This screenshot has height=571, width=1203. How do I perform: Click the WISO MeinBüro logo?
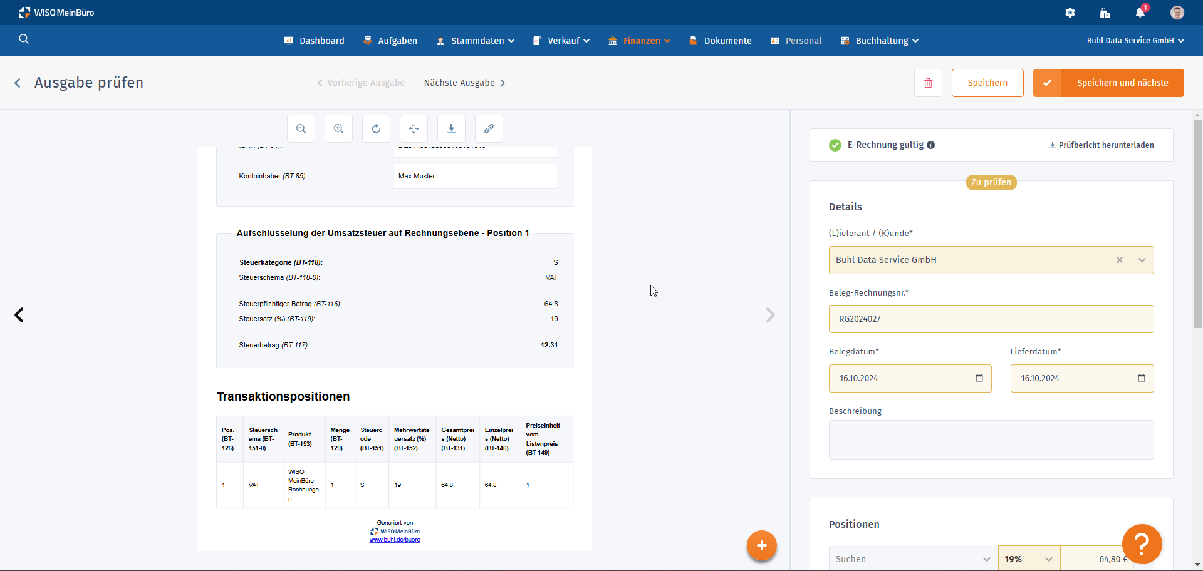[x=56, y=13]
